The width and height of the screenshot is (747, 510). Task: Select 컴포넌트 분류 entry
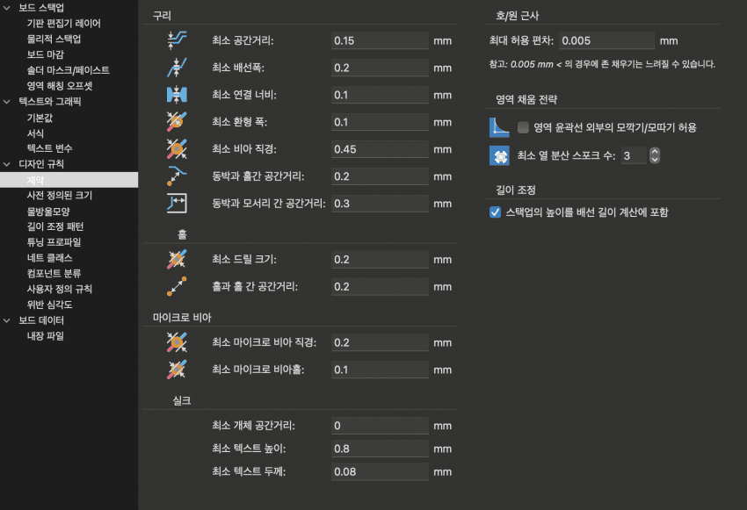[x=54, y=274]
